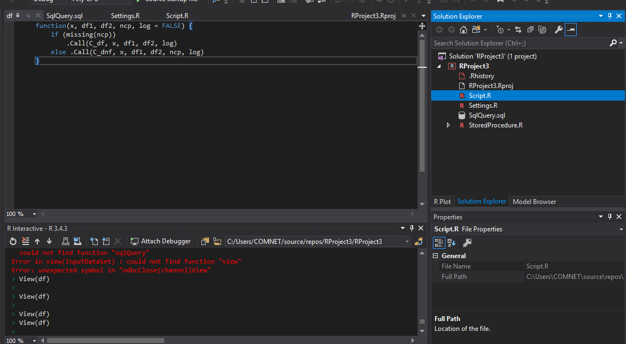Open the Script.R File Properties object dropdown

click(621, 230)
